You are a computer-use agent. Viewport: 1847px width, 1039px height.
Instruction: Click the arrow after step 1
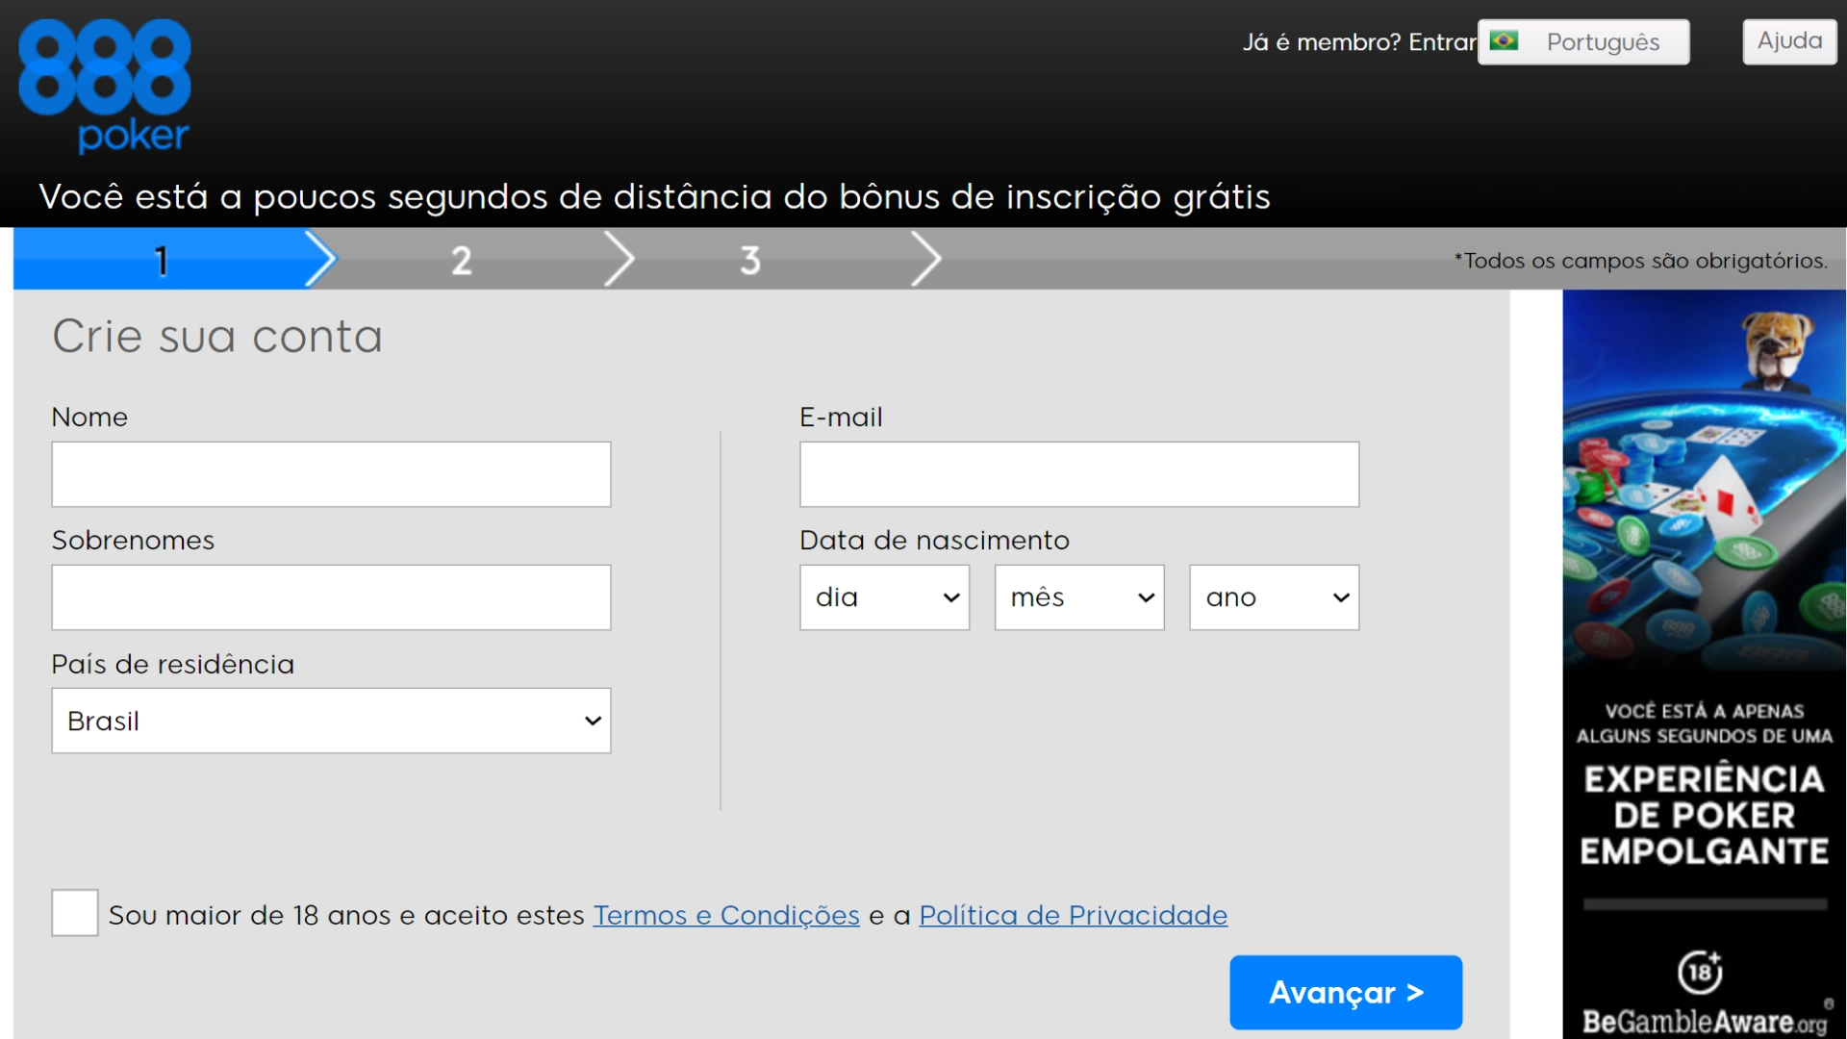tap(323, 258)
